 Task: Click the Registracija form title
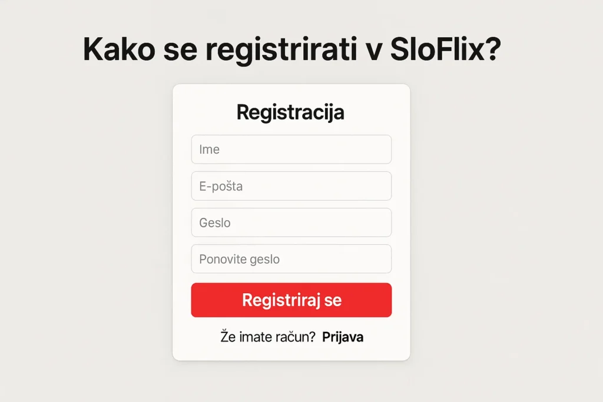coord(291,112)
